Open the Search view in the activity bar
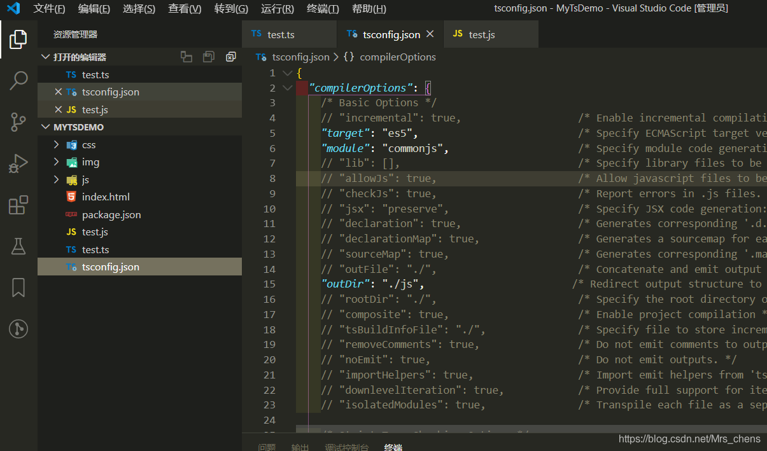Image resolution: width=767 pixels, height=451 pixels. (18, 81)
